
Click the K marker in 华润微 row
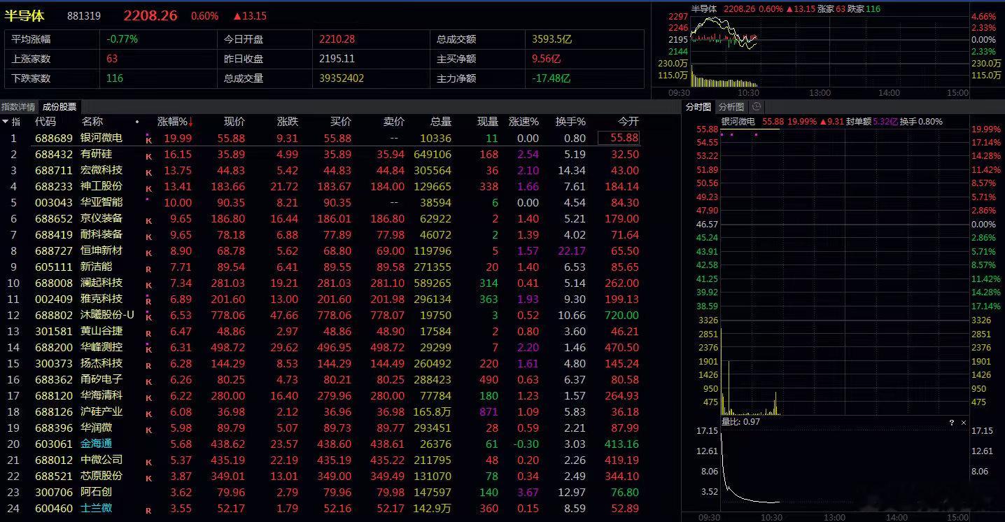148,430
